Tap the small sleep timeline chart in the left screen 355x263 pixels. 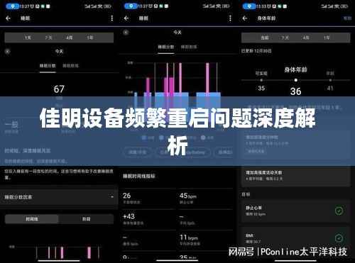(x=55, y=252)
